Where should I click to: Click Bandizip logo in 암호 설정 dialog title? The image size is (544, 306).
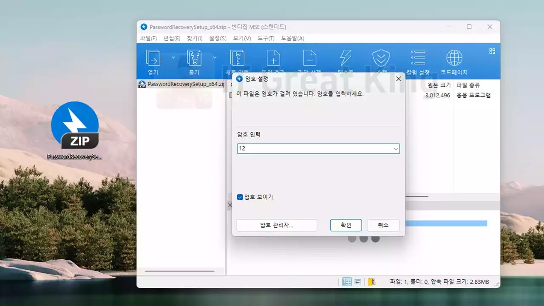pyautogui.click(x=239, y=79)
